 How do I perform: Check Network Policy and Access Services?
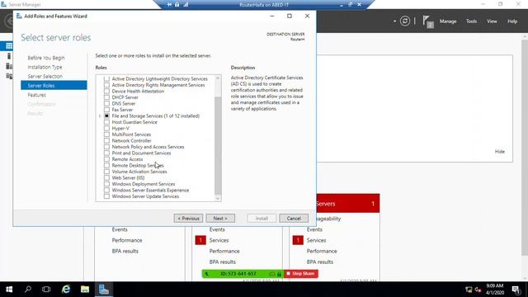[106, 147]
